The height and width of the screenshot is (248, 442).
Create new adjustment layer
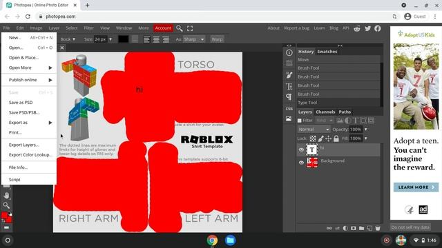(x=345, y=228)
